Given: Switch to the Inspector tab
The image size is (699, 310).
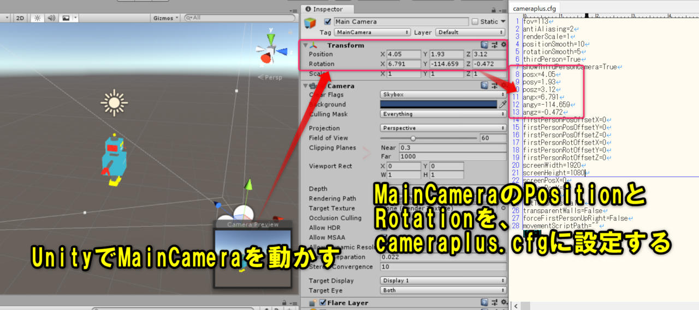Looking at the screenshot, I should [328, 9].
